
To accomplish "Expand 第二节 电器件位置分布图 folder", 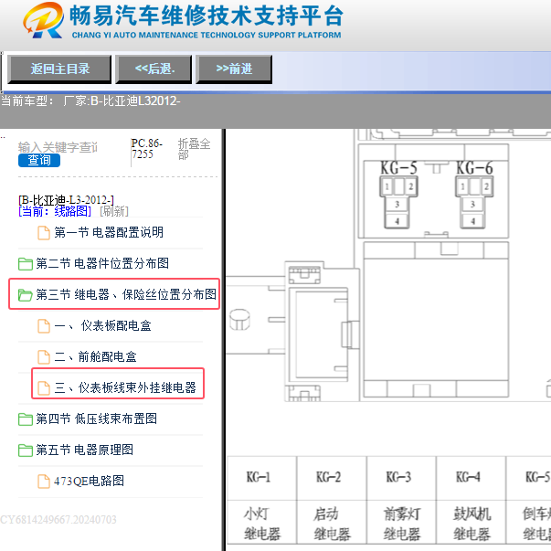I will [102, 263].
